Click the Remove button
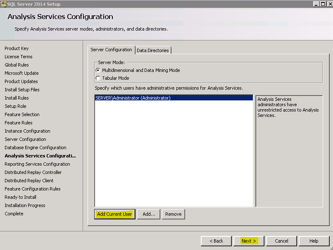This screenshot has height=250, width=333. 173,214
